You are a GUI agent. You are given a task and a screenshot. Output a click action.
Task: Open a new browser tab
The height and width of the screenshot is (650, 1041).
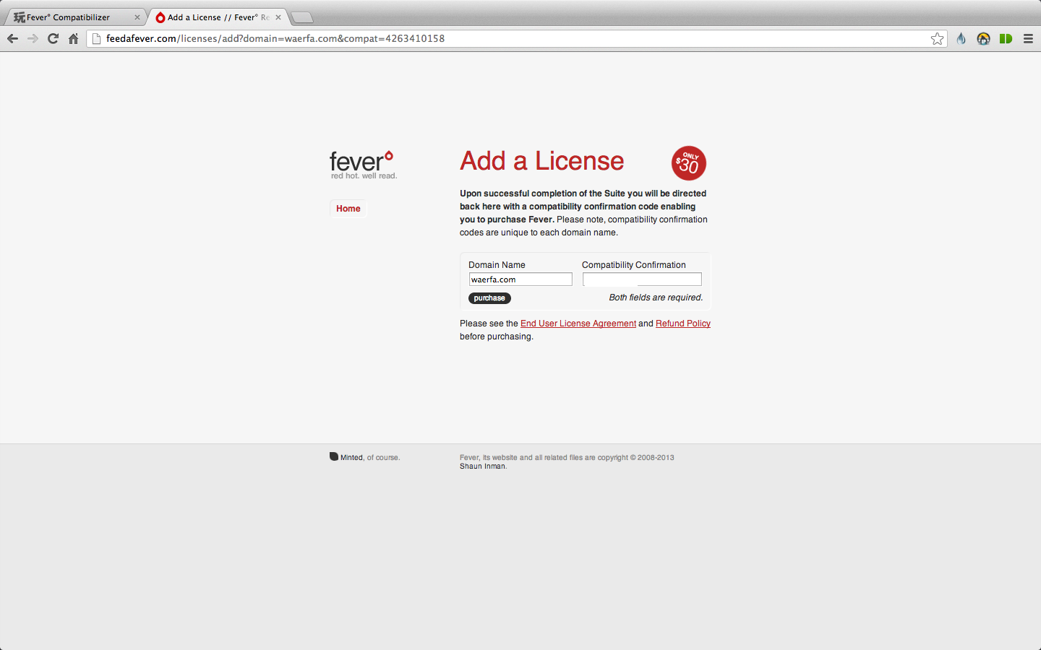click(301, 17)
